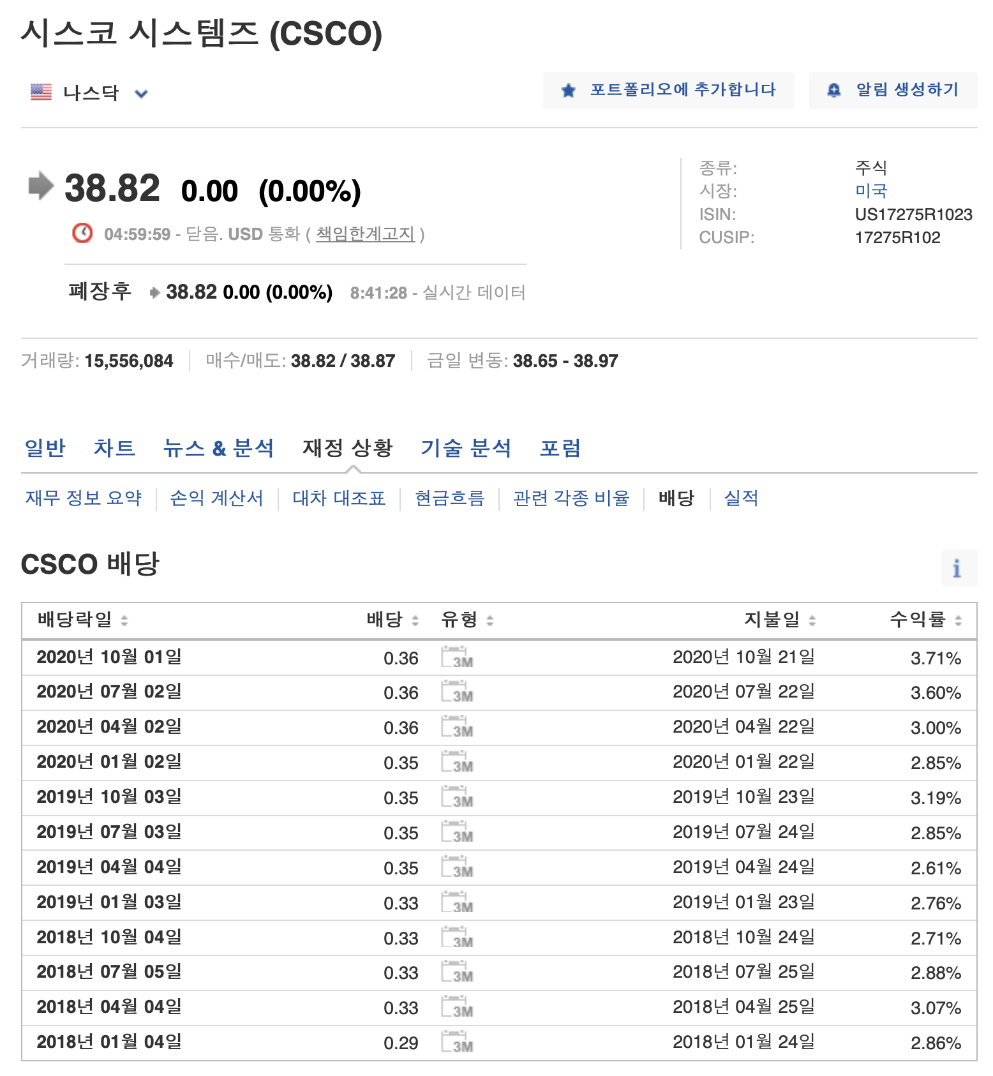Click the small after-hours arrow icon by 폐장후
993x1076 pixels.
click(x=154, y=293)
